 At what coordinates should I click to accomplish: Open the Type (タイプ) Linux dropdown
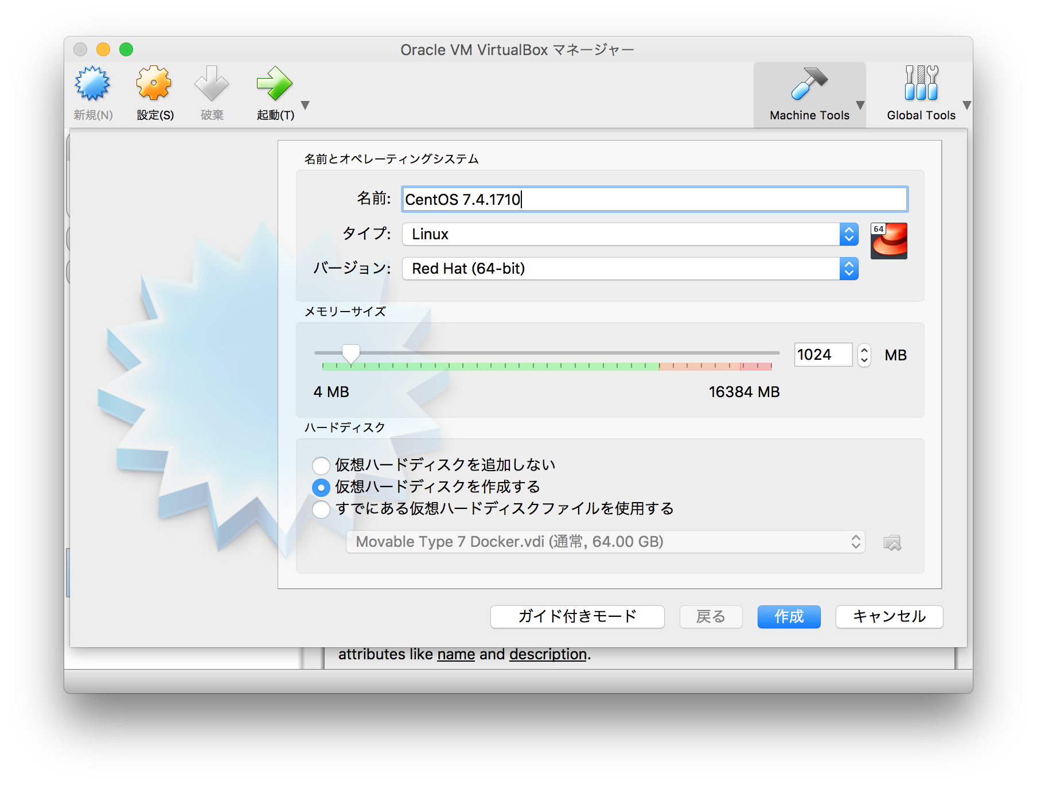(x=630, y=234)
